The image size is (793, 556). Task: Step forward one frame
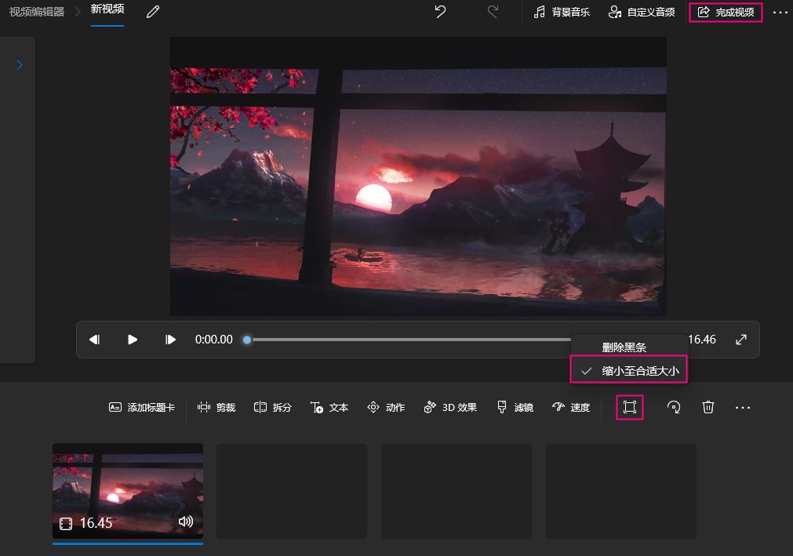click(x=170, y=340)
